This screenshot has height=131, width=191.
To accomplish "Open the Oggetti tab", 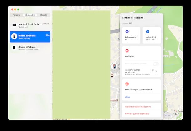I will point(44,15).
